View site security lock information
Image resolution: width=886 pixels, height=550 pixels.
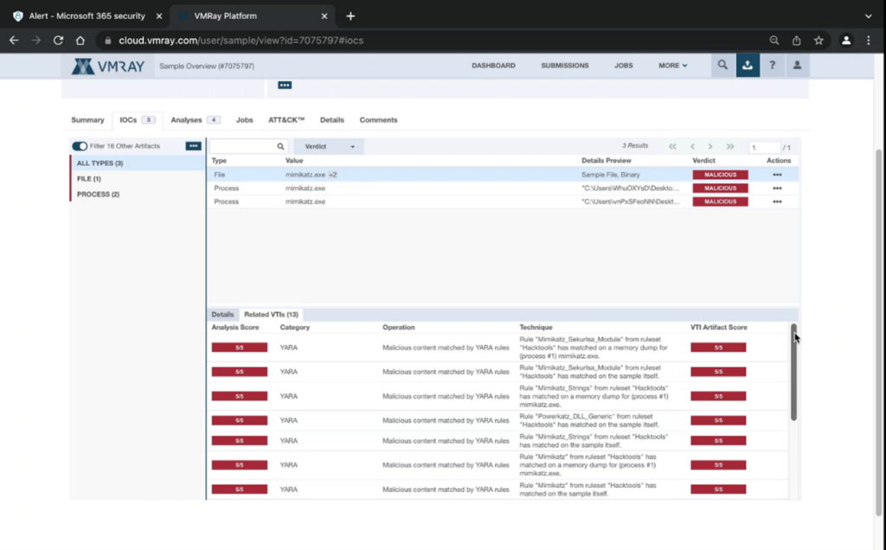(108, 41)
